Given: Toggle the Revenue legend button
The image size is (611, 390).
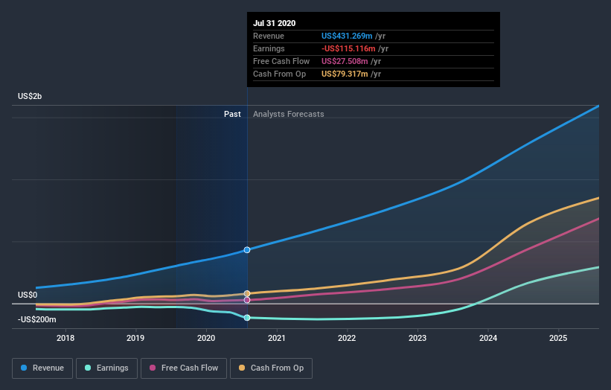Looking at the screenshot, I should 42,368.
